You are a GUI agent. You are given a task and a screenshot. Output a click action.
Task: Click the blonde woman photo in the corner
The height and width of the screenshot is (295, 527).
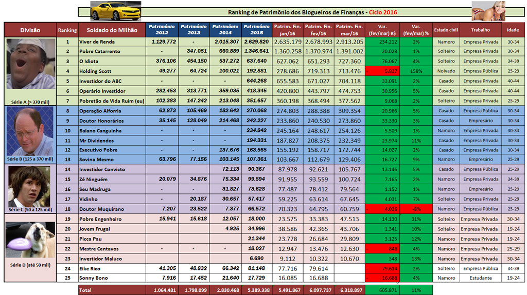[x=488, y=11]
